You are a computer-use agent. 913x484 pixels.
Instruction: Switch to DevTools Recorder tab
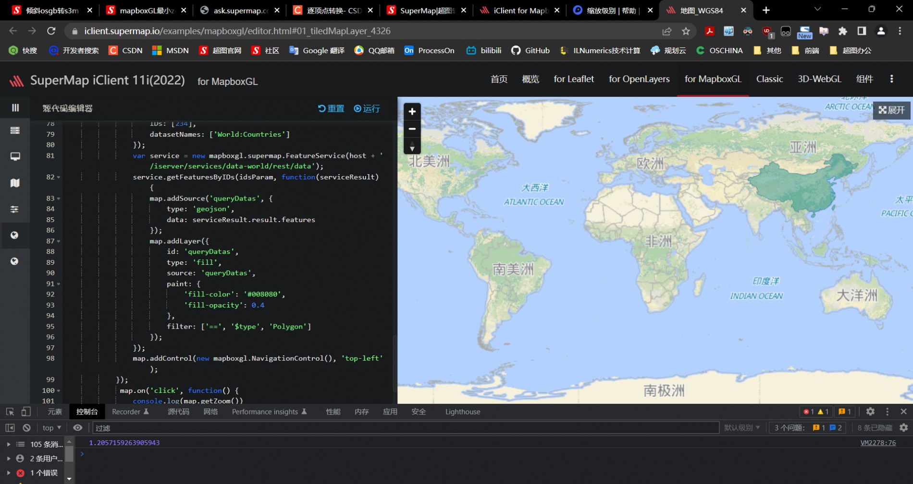[x=130, y=412]
